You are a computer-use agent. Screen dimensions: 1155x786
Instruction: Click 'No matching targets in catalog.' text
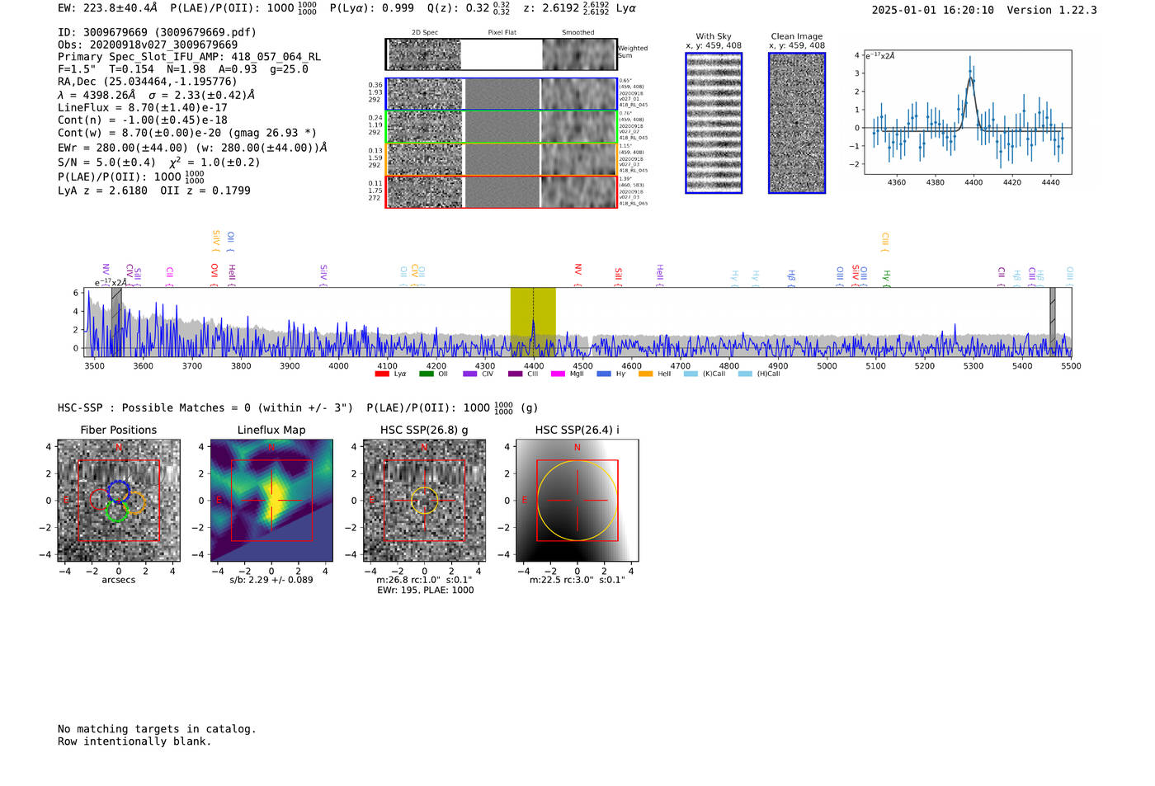coord(157,729)
